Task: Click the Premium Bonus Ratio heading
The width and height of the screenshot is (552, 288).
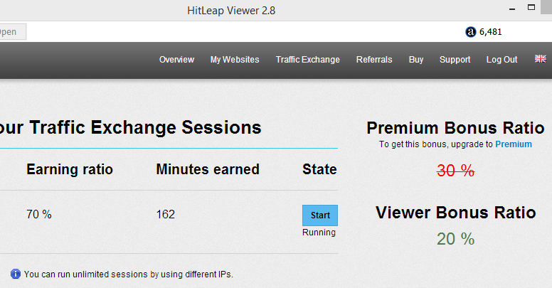Action: tap(455, 128)
